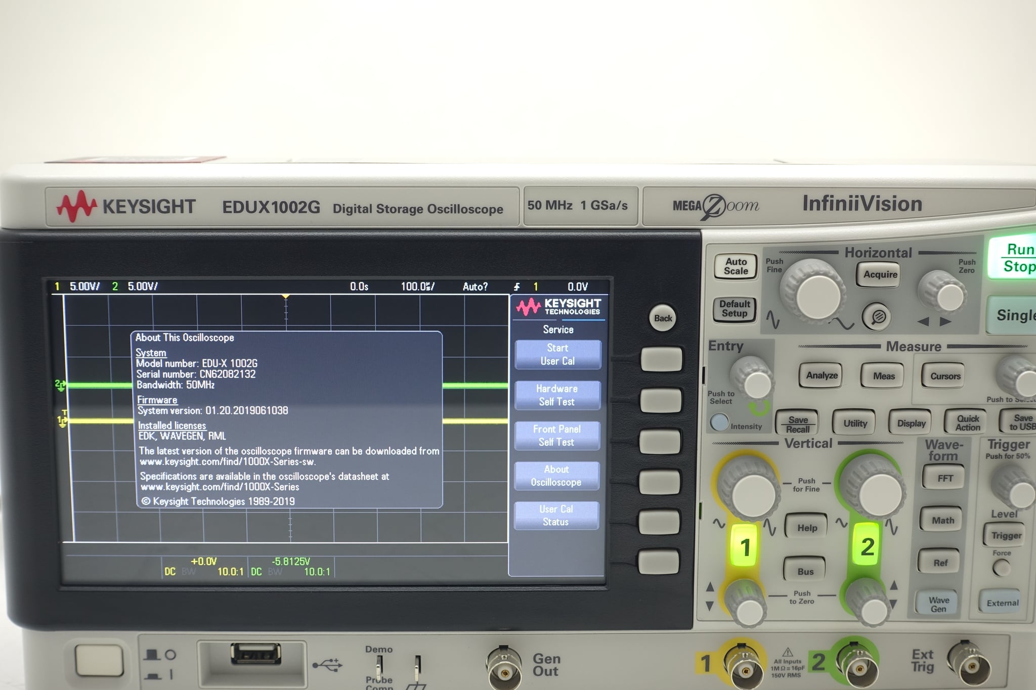Select Hardware Self Test on screen

click(x=556, y=395)
